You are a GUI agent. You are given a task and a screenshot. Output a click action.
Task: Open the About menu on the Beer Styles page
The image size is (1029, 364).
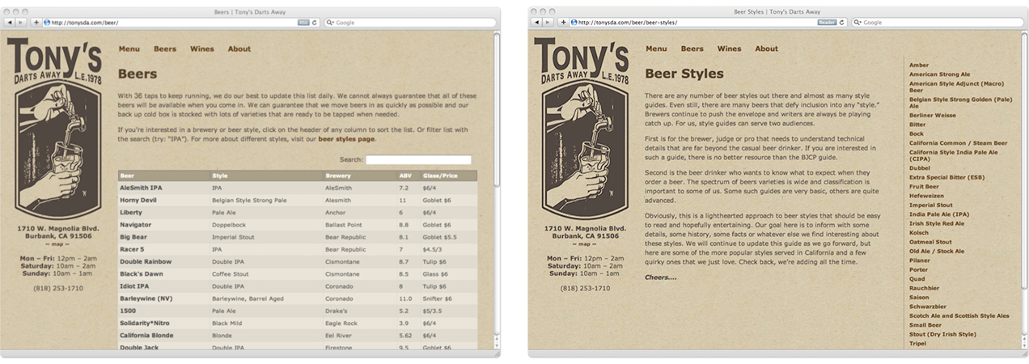coord(766,49)
